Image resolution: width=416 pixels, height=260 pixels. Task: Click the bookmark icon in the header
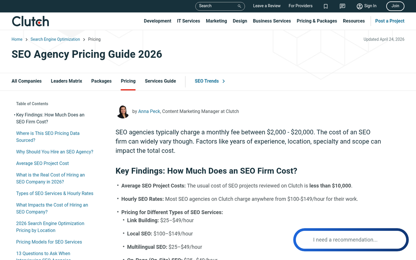coord(326,6)
